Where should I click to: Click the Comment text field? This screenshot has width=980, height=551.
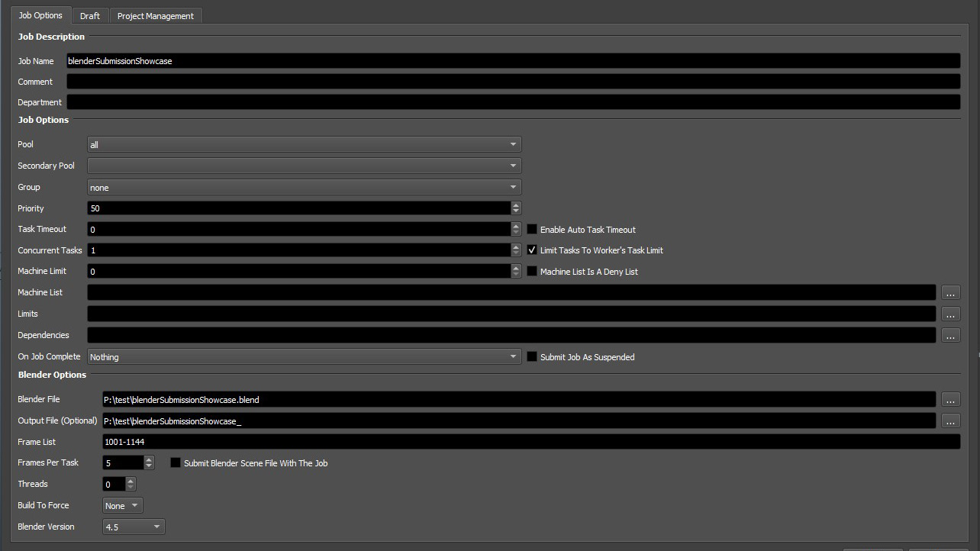click(x=513, y=82)
